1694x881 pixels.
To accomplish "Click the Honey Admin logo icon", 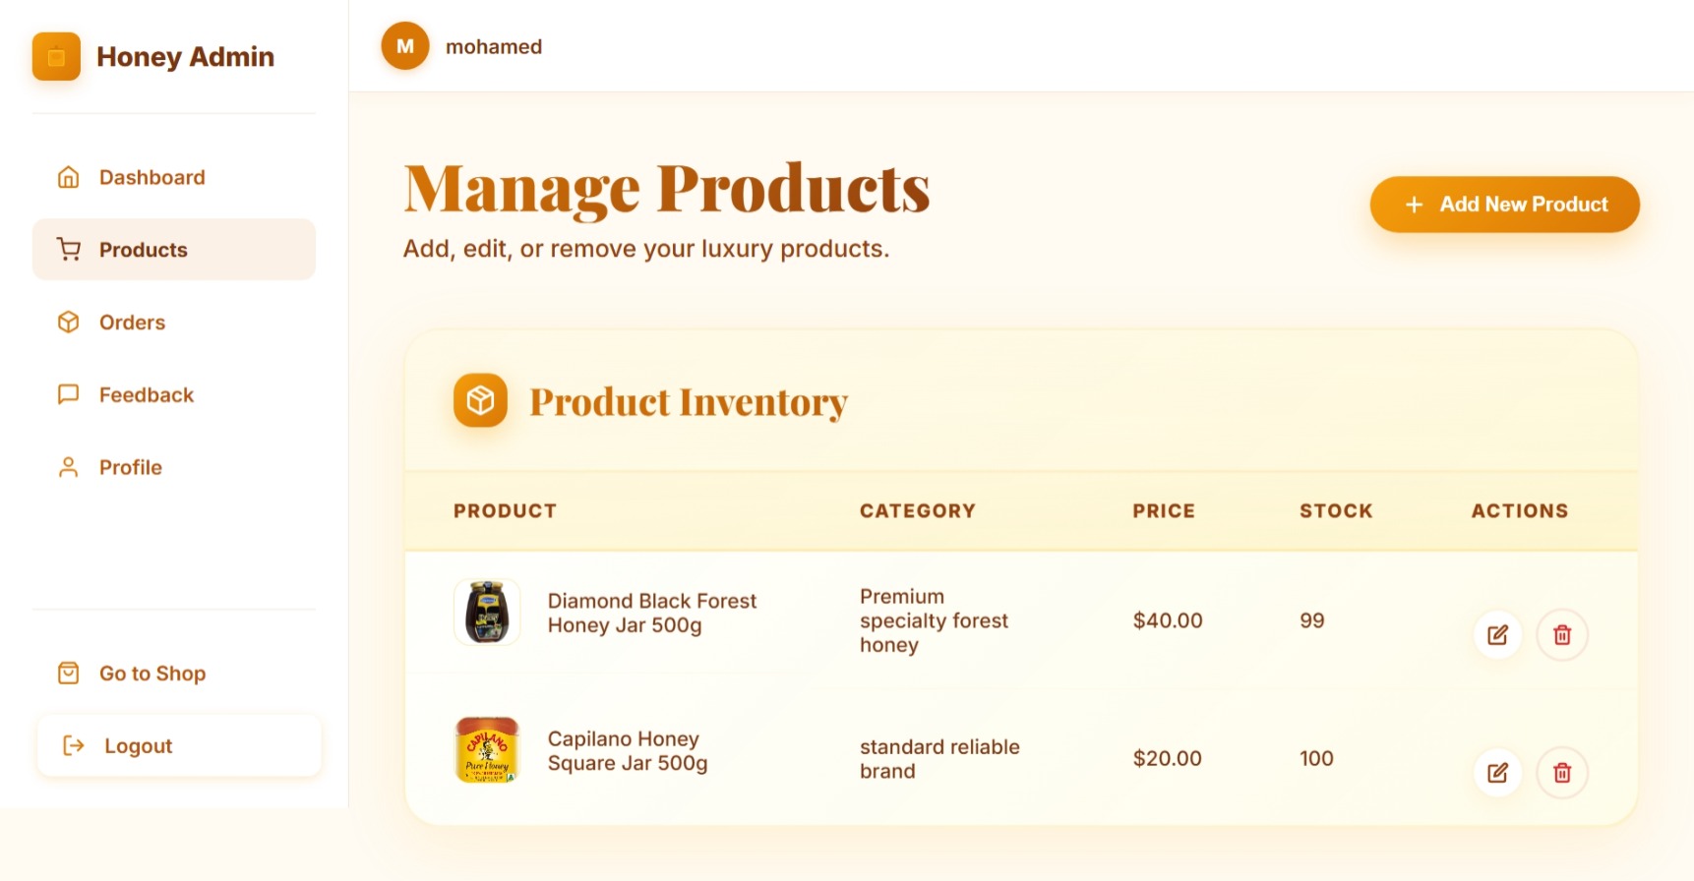I will tap(56, 57).
